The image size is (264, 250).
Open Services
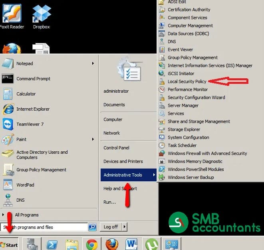pyautogui.click(x=176, y=113)
